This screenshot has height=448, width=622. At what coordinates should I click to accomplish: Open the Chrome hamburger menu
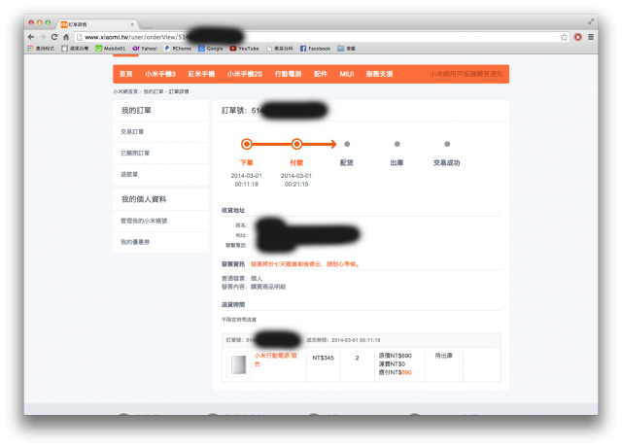click(591, 37)
